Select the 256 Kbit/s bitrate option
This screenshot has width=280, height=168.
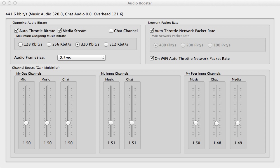pyautogui.click(x=49, y=44)
